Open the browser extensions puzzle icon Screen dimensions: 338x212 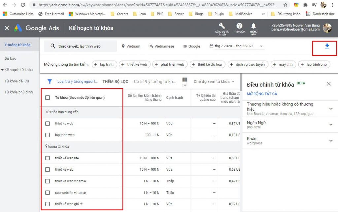[305, 5]
